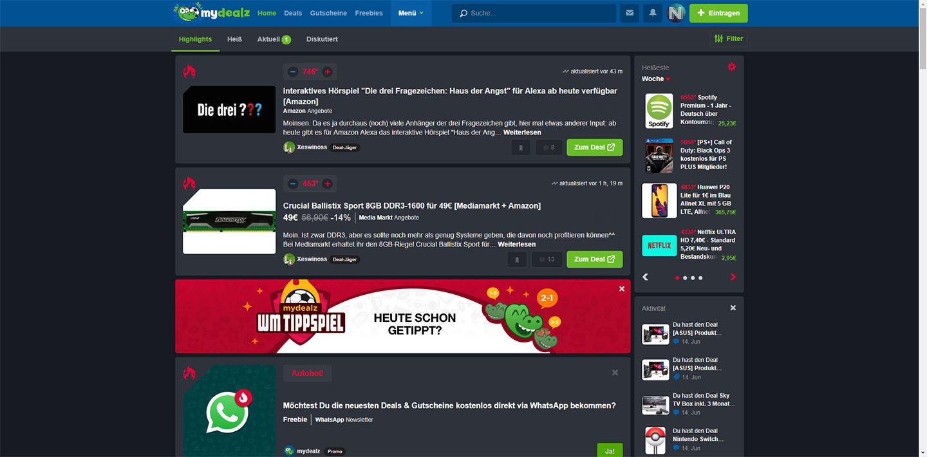The width and height of the screenshot is (927, 457).
Task: Open comments on the Fragezeichen deal
Action: (x=548, y=147)
